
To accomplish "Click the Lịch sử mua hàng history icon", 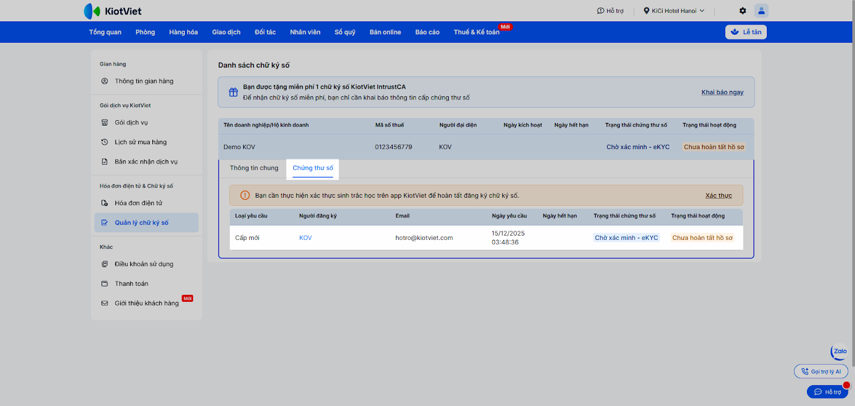I will (105, 142).
